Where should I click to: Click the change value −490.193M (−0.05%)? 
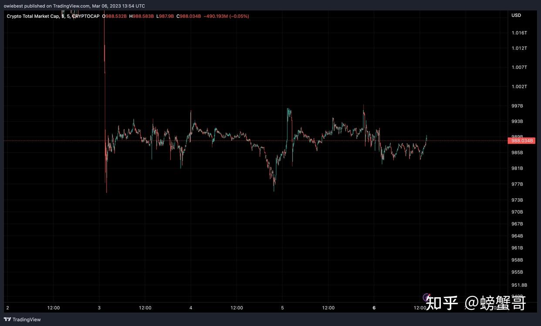pyautogui.click(x=227, y=16)
